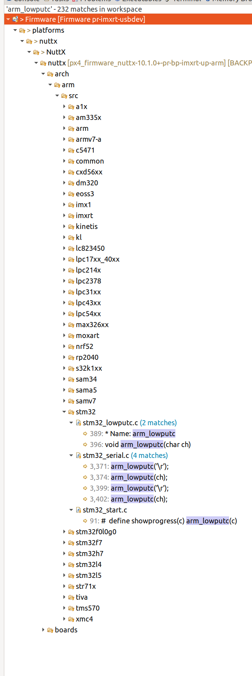
Task: Collapse the stm32 folder arrow
Action: click(x=64, y=412)
